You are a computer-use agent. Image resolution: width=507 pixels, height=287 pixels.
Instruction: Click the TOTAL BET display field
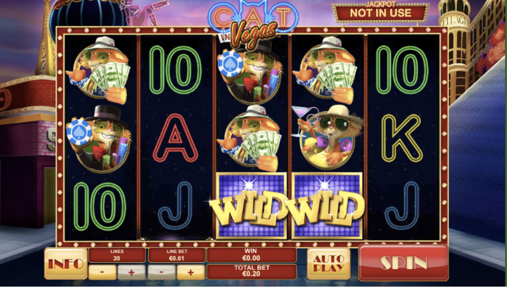click(x=251, y=272)
